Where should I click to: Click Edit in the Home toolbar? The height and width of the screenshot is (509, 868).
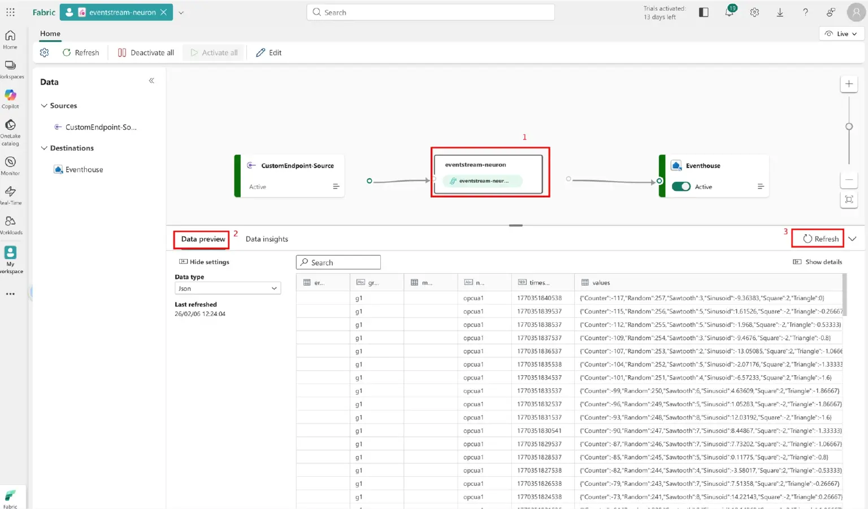269,52
